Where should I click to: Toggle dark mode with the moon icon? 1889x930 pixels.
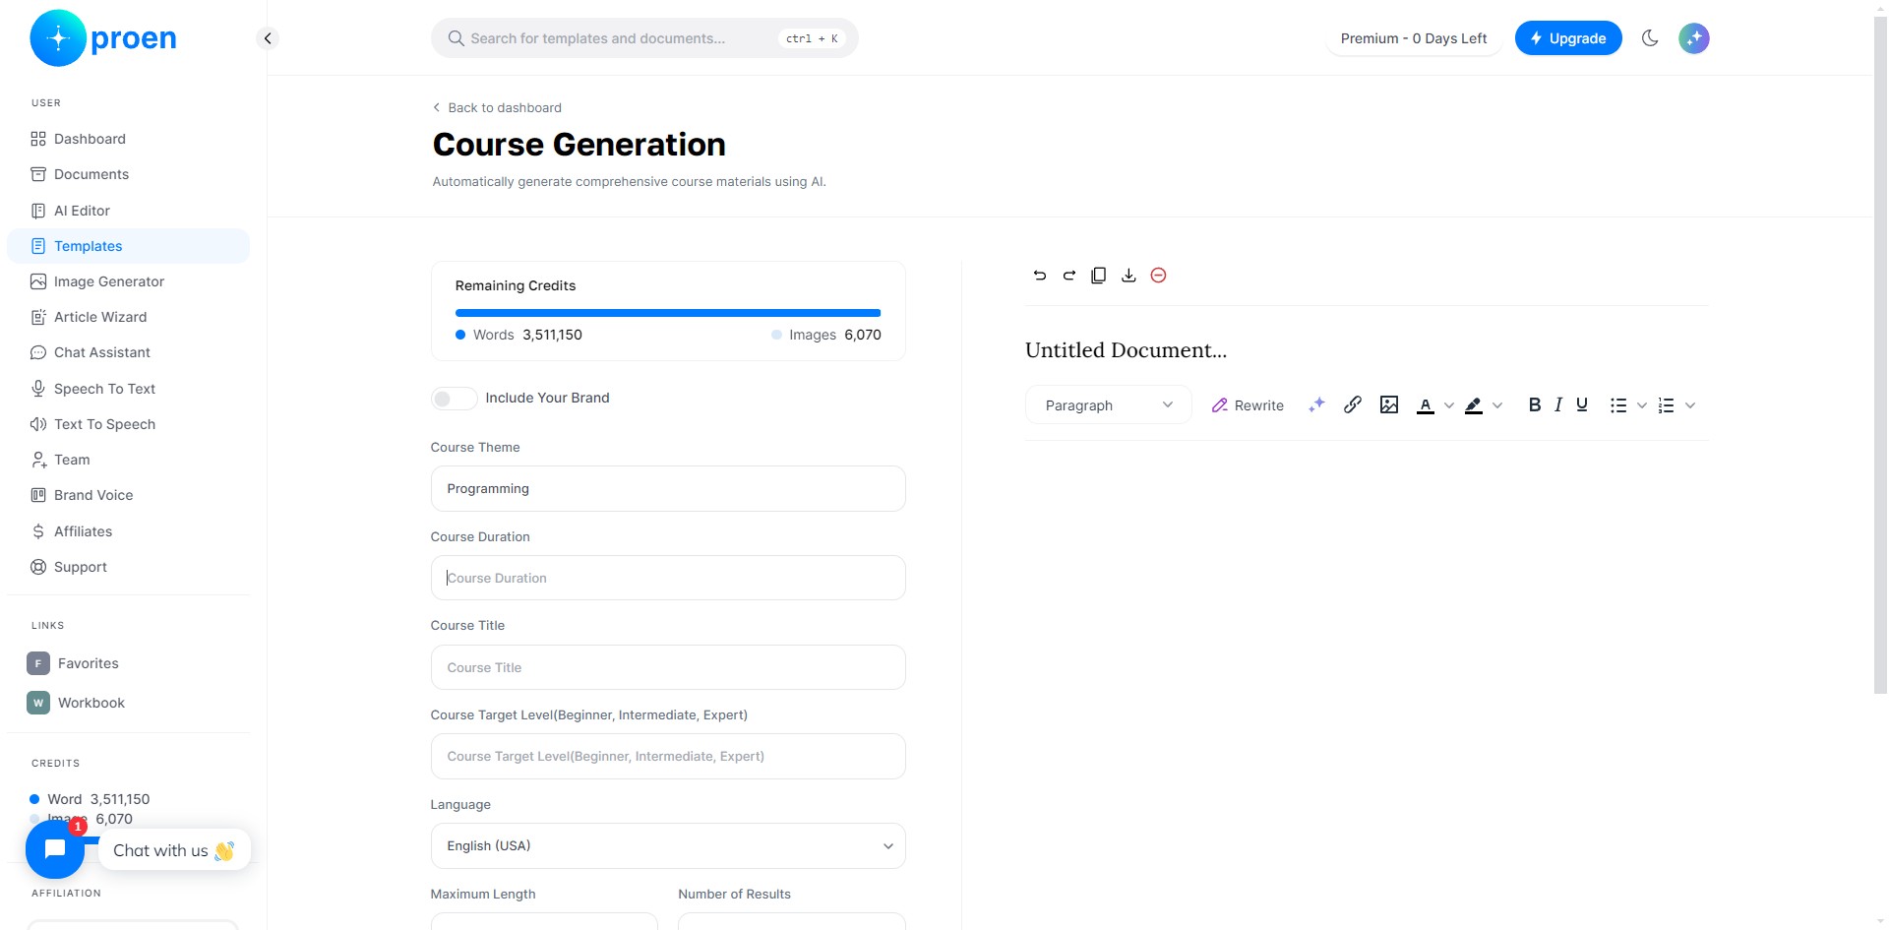(x=1650, y=38)
